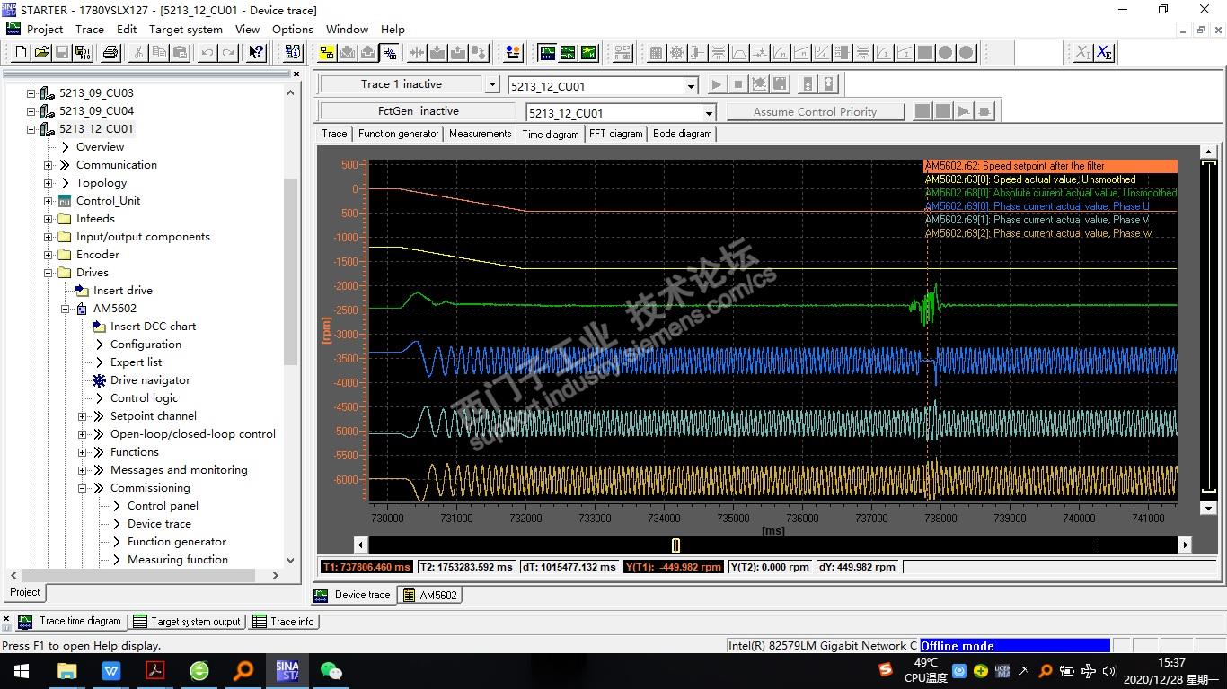The height and width of the screenshot is (689, 1227).
Task: Click the yellow connect-to-target-system icon
Action: pyautogui.click(x=327, y=53)
